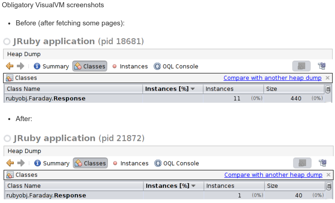Toggle Instances [%] sort arrow in pid 18681 table
Screen dimensions: 335x203
pos(193,89)
